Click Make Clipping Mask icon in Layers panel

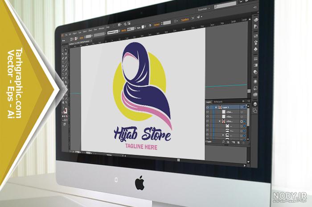pos(228,142)
